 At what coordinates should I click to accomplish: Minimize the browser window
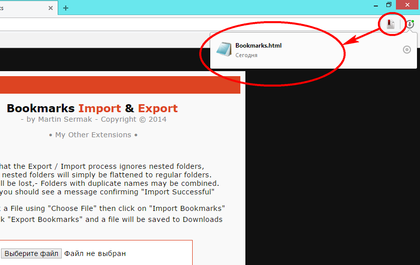pyautogui.click(x=376, y=6)
